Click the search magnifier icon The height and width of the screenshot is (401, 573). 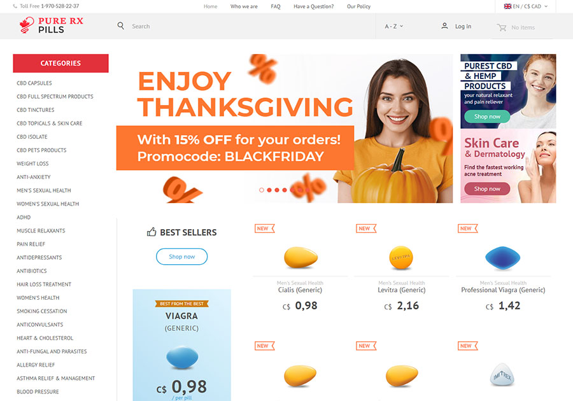120,25
